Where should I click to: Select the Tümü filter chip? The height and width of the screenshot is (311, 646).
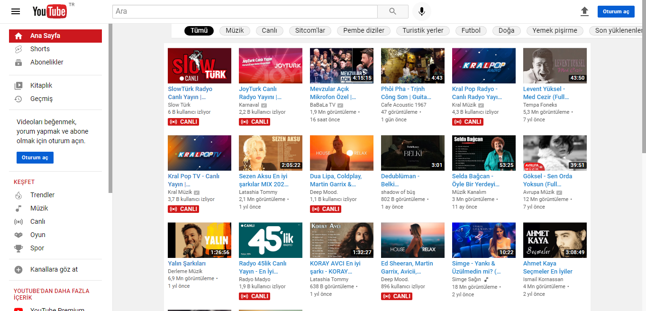pos(199,30)
